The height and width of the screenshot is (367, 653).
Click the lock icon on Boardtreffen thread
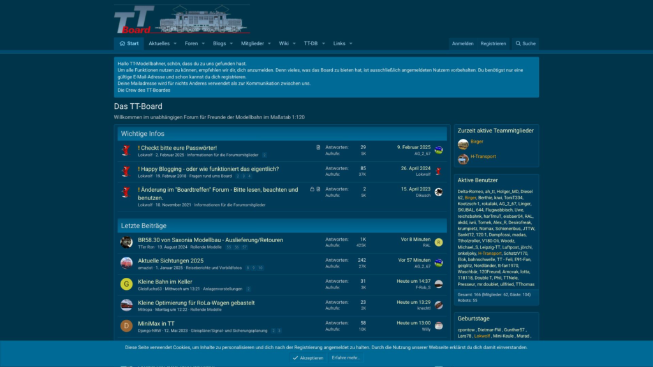[x=312, y=189]
